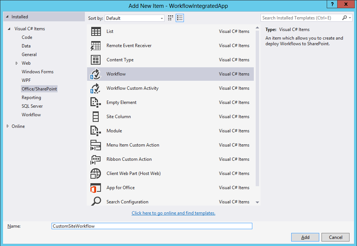Select the Remote Event Receiver label
This screenshot has width=357, height=246.
(129, 46)
